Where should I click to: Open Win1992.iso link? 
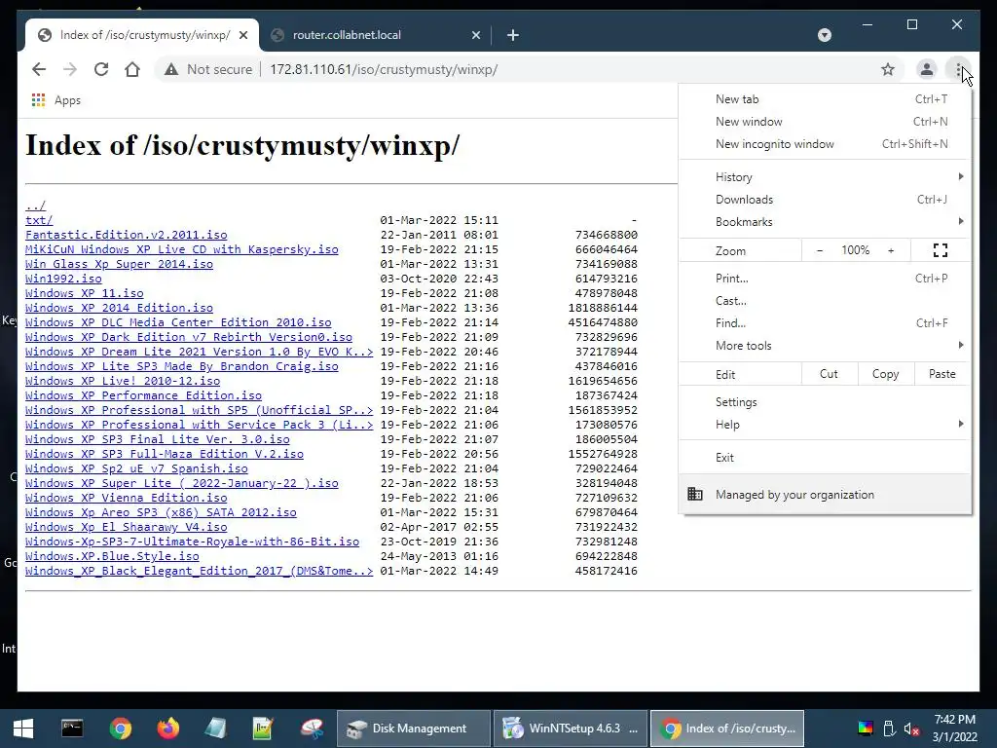click(x=63, y=279)
